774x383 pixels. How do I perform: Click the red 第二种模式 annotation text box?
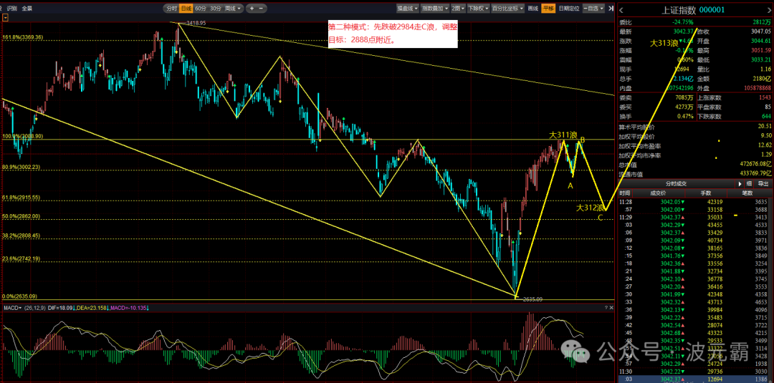393,34
